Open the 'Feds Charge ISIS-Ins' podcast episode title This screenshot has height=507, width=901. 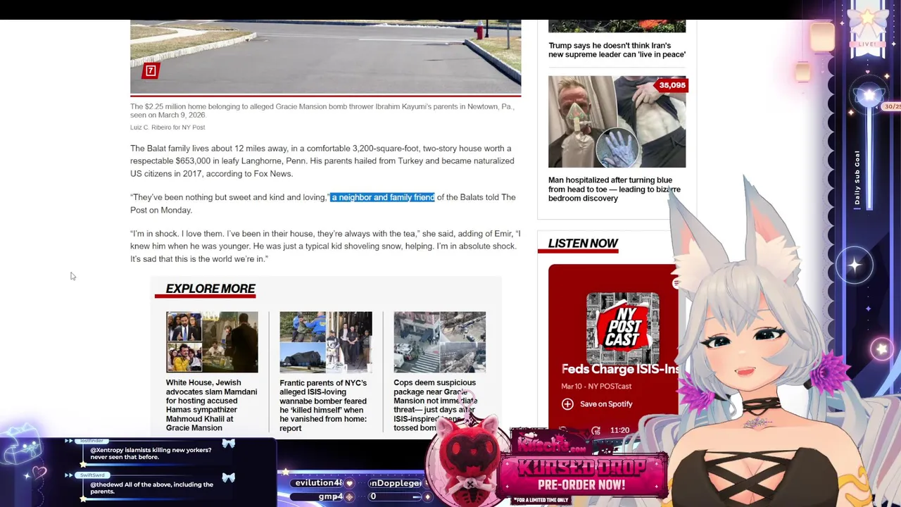point(620,369)
